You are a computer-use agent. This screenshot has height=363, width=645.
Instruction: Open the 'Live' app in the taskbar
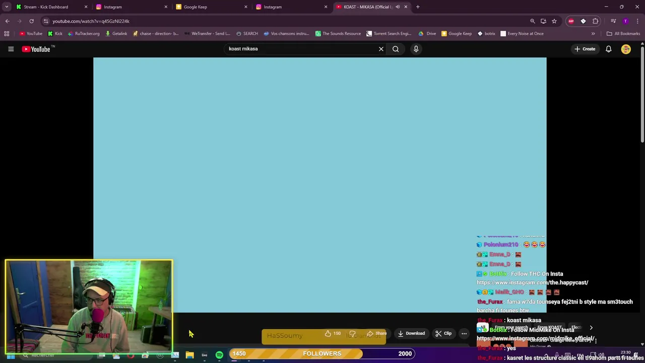tap(204, 355)
